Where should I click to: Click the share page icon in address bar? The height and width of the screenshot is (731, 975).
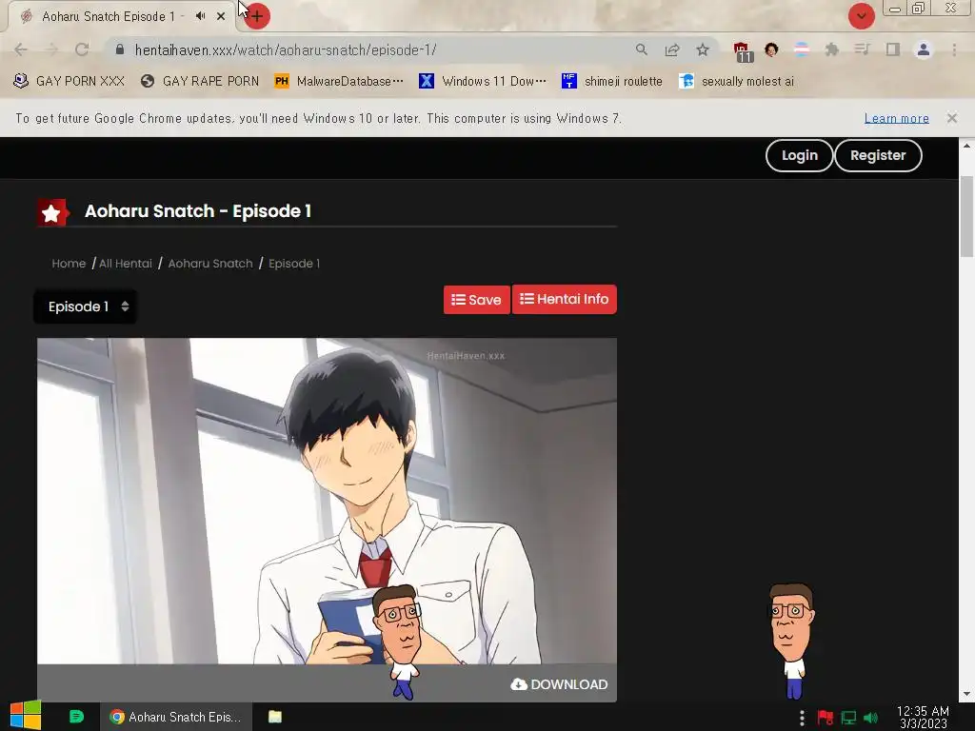[x=672, y=49]
